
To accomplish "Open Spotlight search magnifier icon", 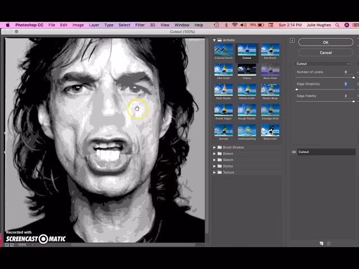I will [337, 25].
